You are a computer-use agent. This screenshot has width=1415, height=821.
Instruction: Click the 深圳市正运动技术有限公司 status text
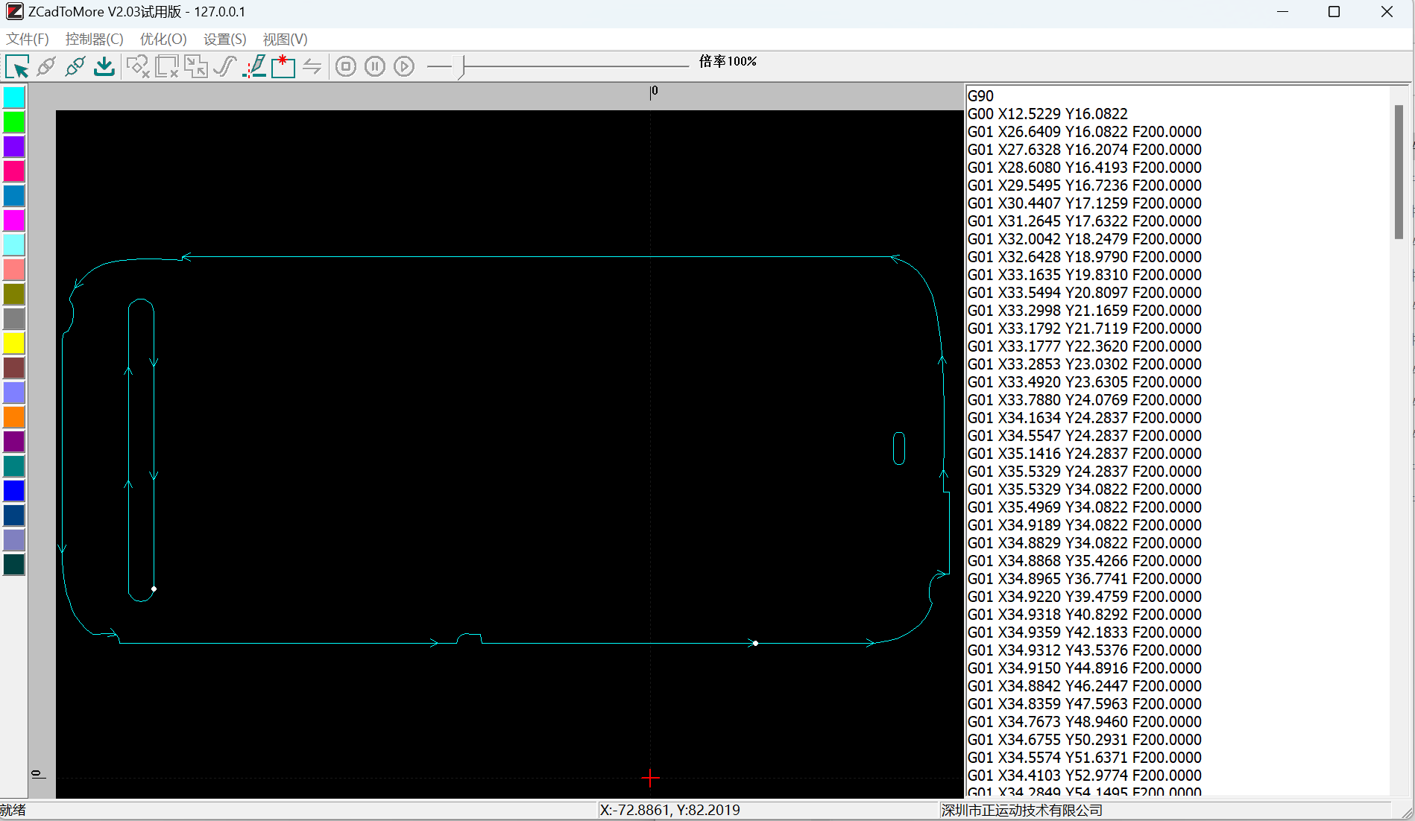click(x=1021, y=811)
